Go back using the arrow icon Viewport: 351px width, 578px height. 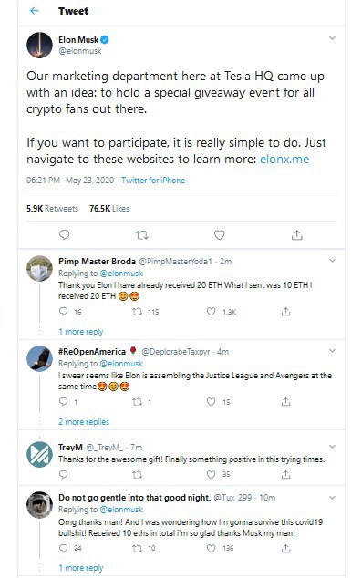[35, 11]
